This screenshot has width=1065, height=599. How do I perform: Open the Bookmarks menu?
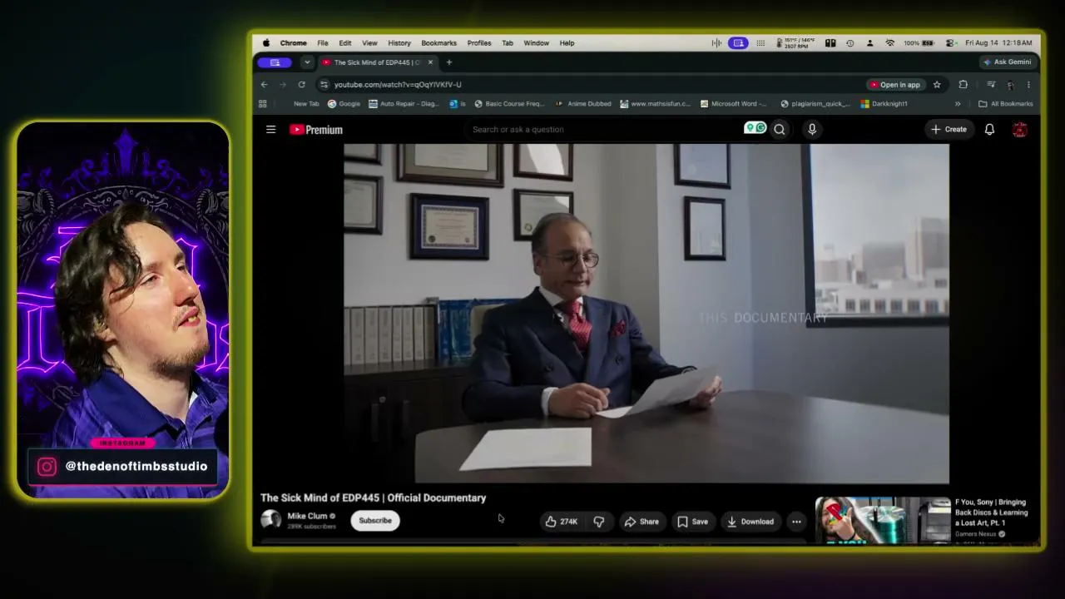point(438,42)
